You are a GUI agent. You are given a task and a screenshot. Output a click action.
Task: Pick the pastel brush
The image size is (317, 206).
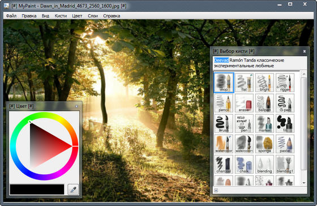(x=285, y=144)
